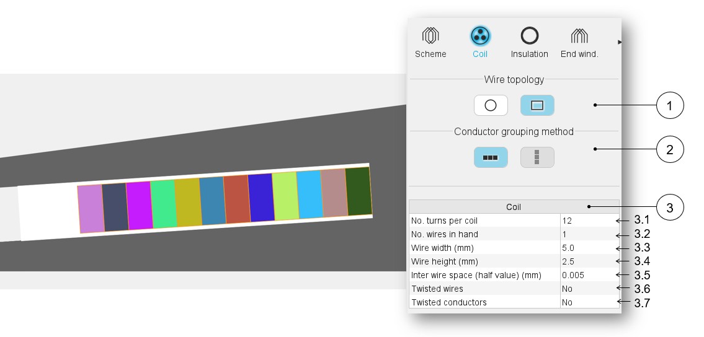Choose vertical conductor grouping method
The height and width of the screenshot is (337, 704).
tap(537, 157)
